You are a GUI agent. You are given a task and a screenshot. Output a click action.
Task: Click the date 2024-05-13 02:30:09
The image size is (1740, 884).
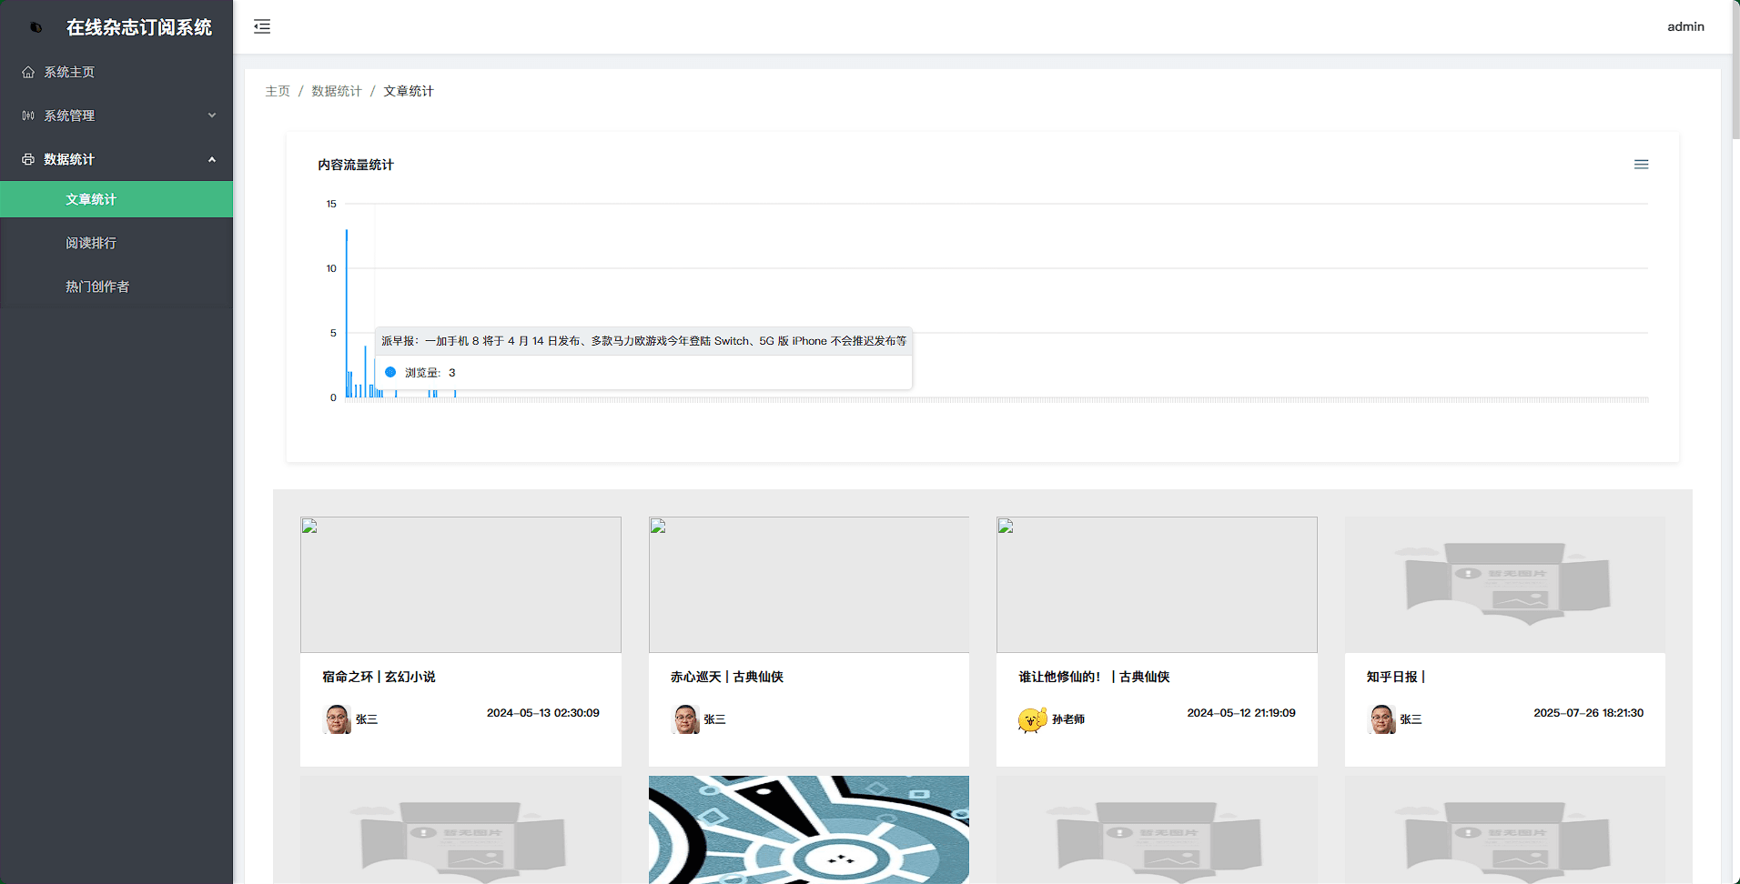[x=543, y=713]
